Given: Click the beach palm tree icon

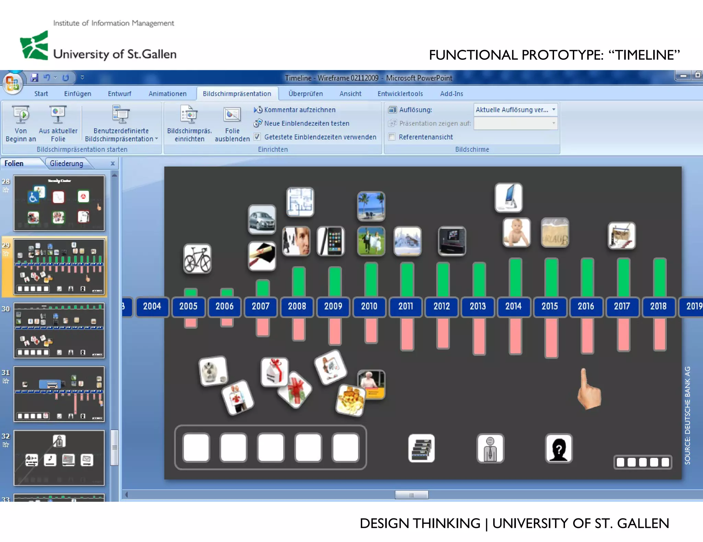Looking at the screenshot, I should point(371,206).
